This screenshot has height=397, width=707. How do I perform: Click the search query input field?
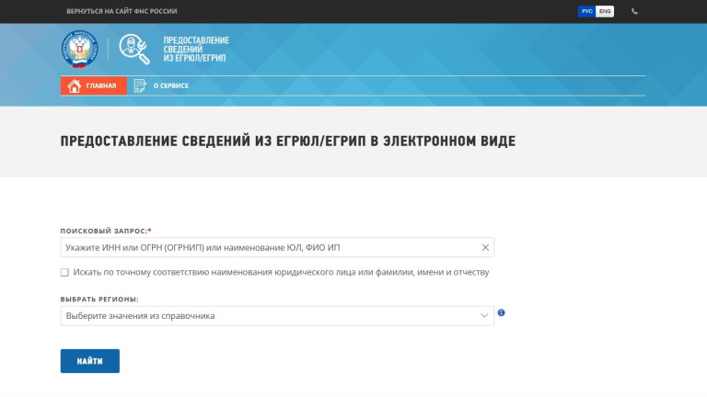tap(277, 247)
